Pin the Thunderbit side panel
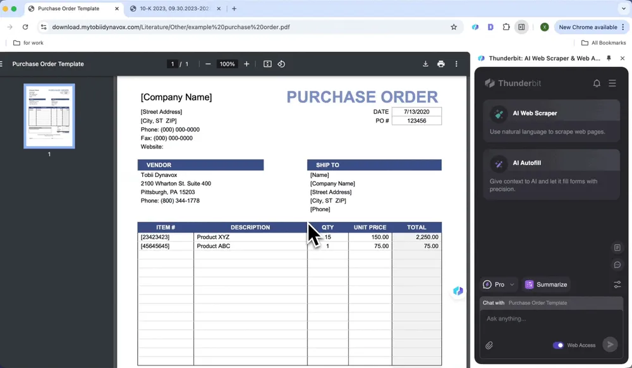 (x=609, y=58)
